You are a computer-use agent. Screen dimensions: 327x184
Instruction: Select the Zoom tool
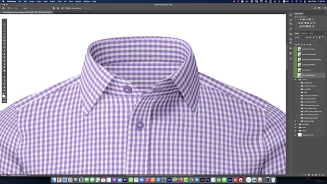pyautogui.click(x=4, y=91)
